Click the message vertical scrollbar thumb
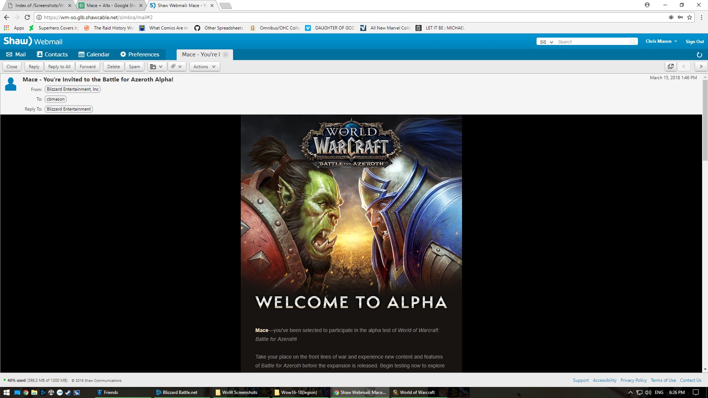Screen dimensions: 708x398 (705, 120)
